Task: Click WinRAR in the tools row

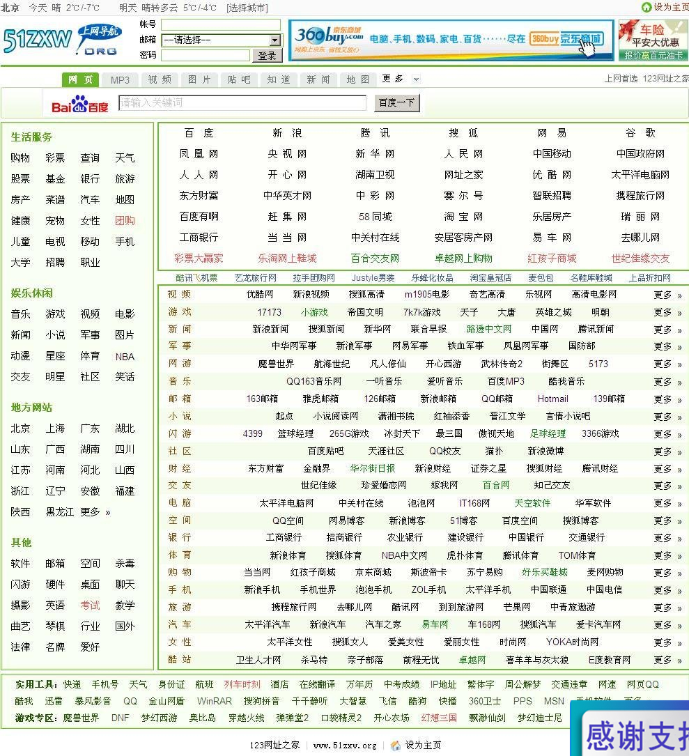Action: click(214, 701)
